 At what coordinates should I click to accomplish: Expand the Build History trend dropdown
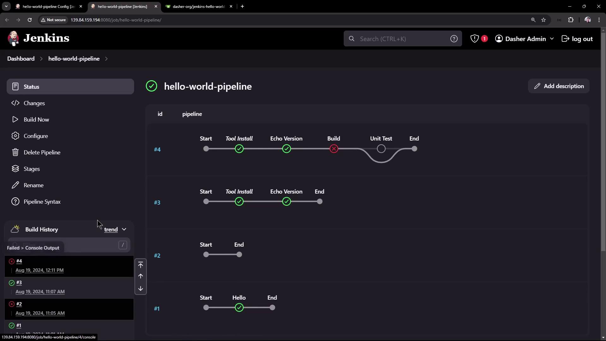124,230
